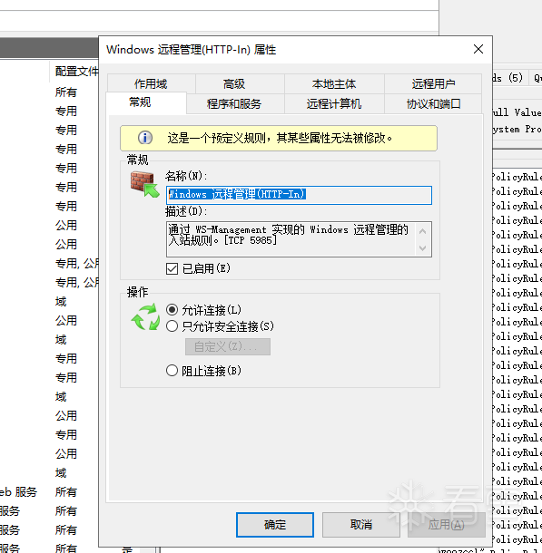Screen dimensions: 542x553
Task: Click the predefined rule notice text
Action: pos(280,138)
